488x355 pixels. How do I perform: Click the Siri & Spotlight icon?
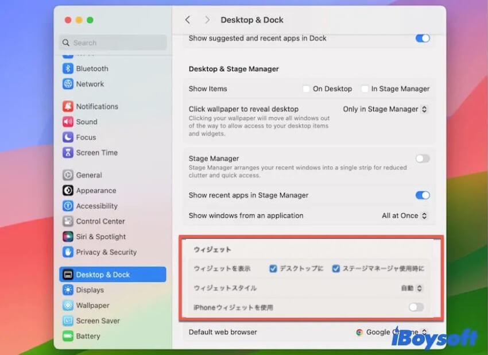68,237
